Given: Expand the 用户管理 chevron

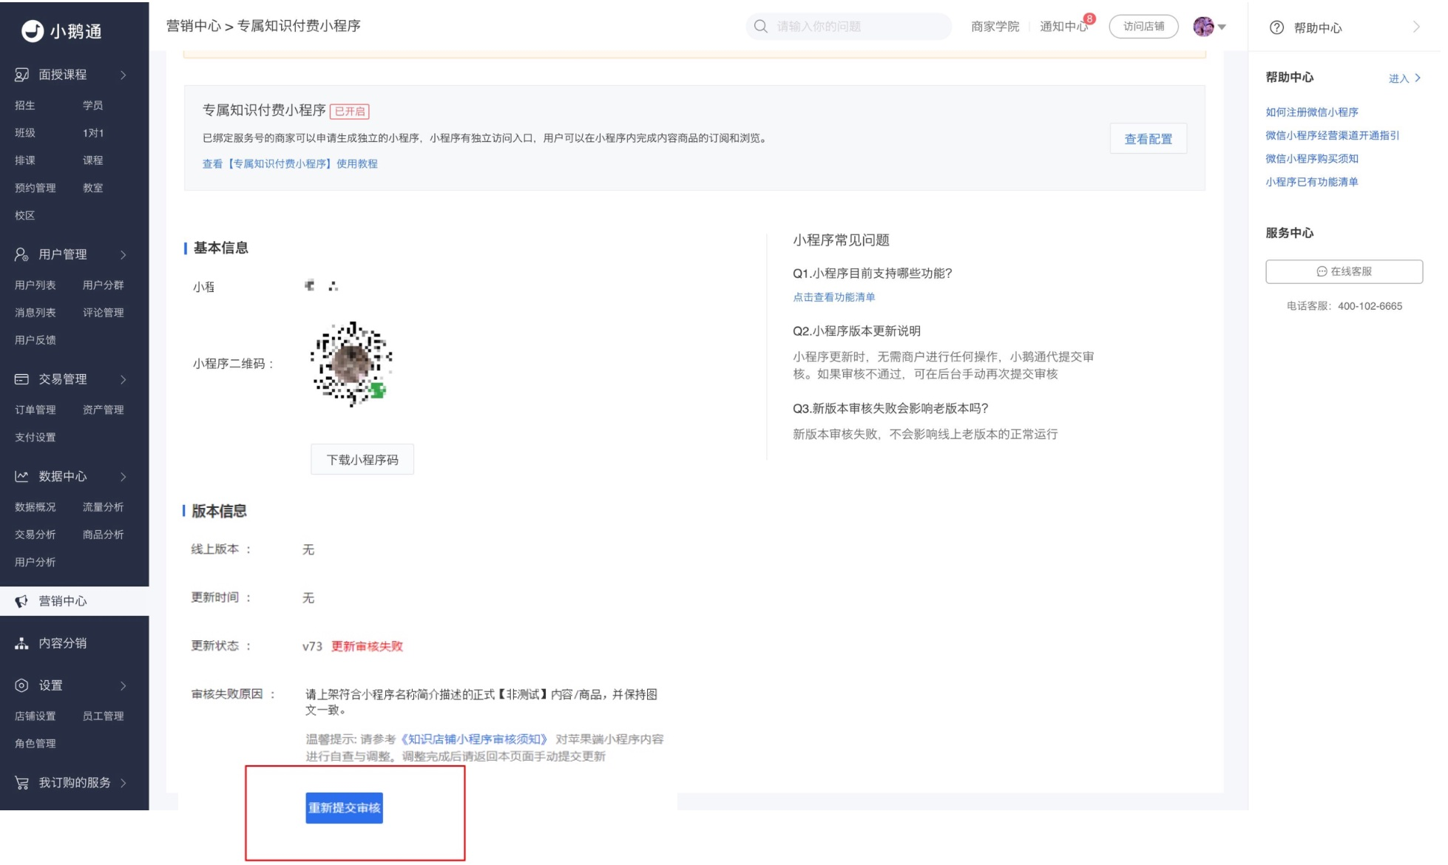Looking at the screenshot, I should pyautogui.click(x=124, y=254).
